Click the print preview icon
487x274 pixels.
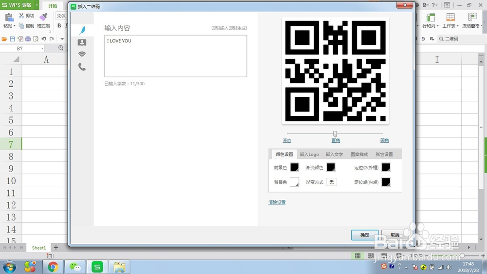coord(36,39)
